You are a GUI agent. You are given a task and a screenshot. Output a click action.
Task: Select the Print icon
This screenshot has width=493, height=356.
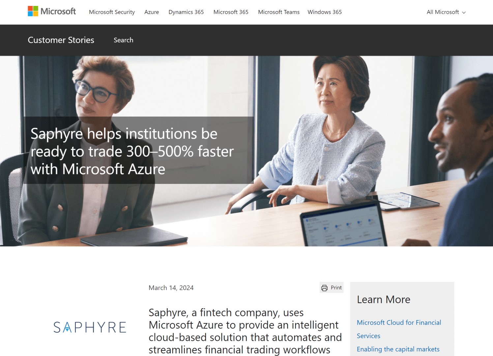[x=324, y=287]
